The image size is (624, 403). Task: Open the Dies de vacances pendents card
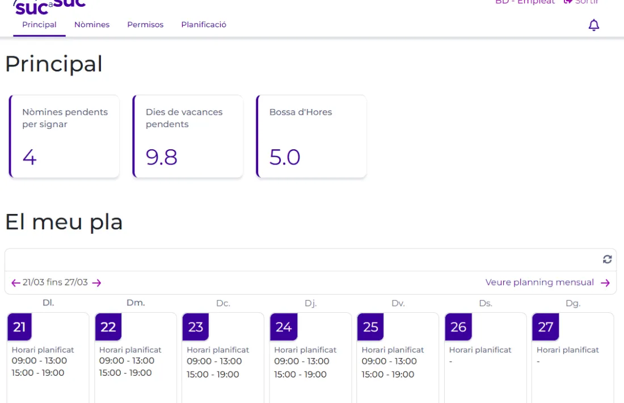click(x=188, y=137)
